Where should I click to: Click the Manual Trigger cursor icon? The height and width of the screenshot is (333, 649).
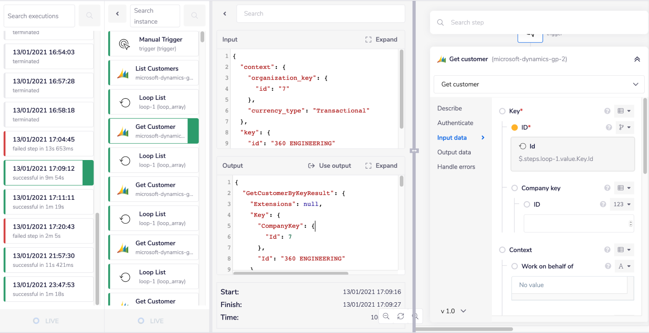tap(124, 44)
